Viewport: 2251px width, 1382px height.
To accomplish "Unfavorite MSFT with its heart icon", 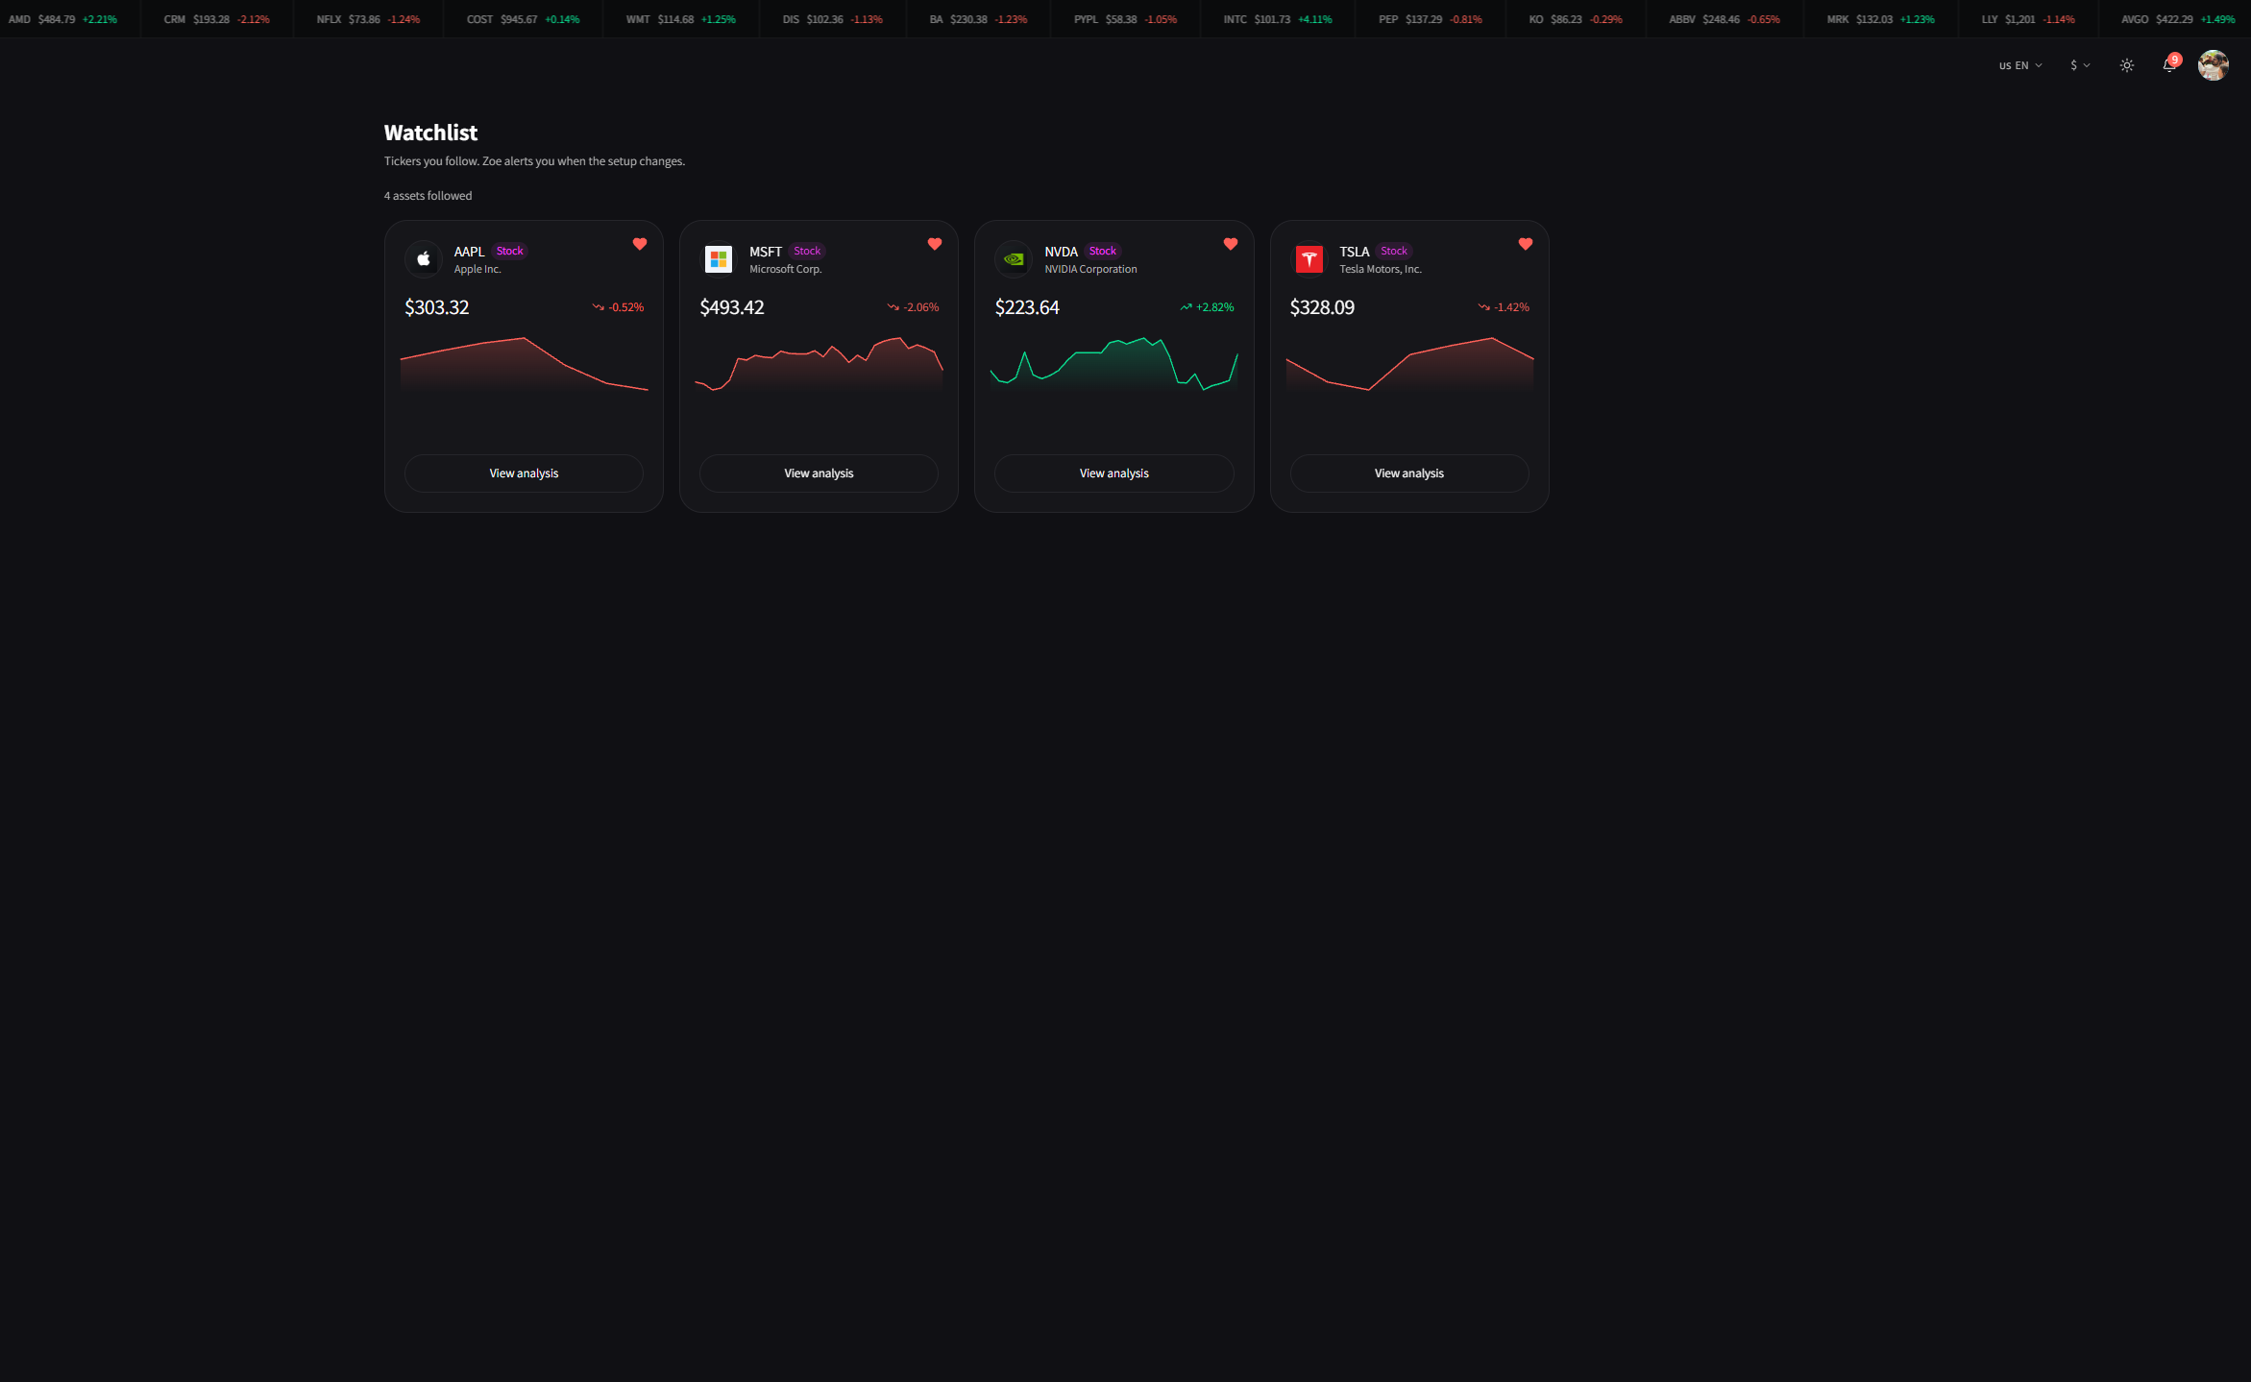I will [x=935, y=244].
